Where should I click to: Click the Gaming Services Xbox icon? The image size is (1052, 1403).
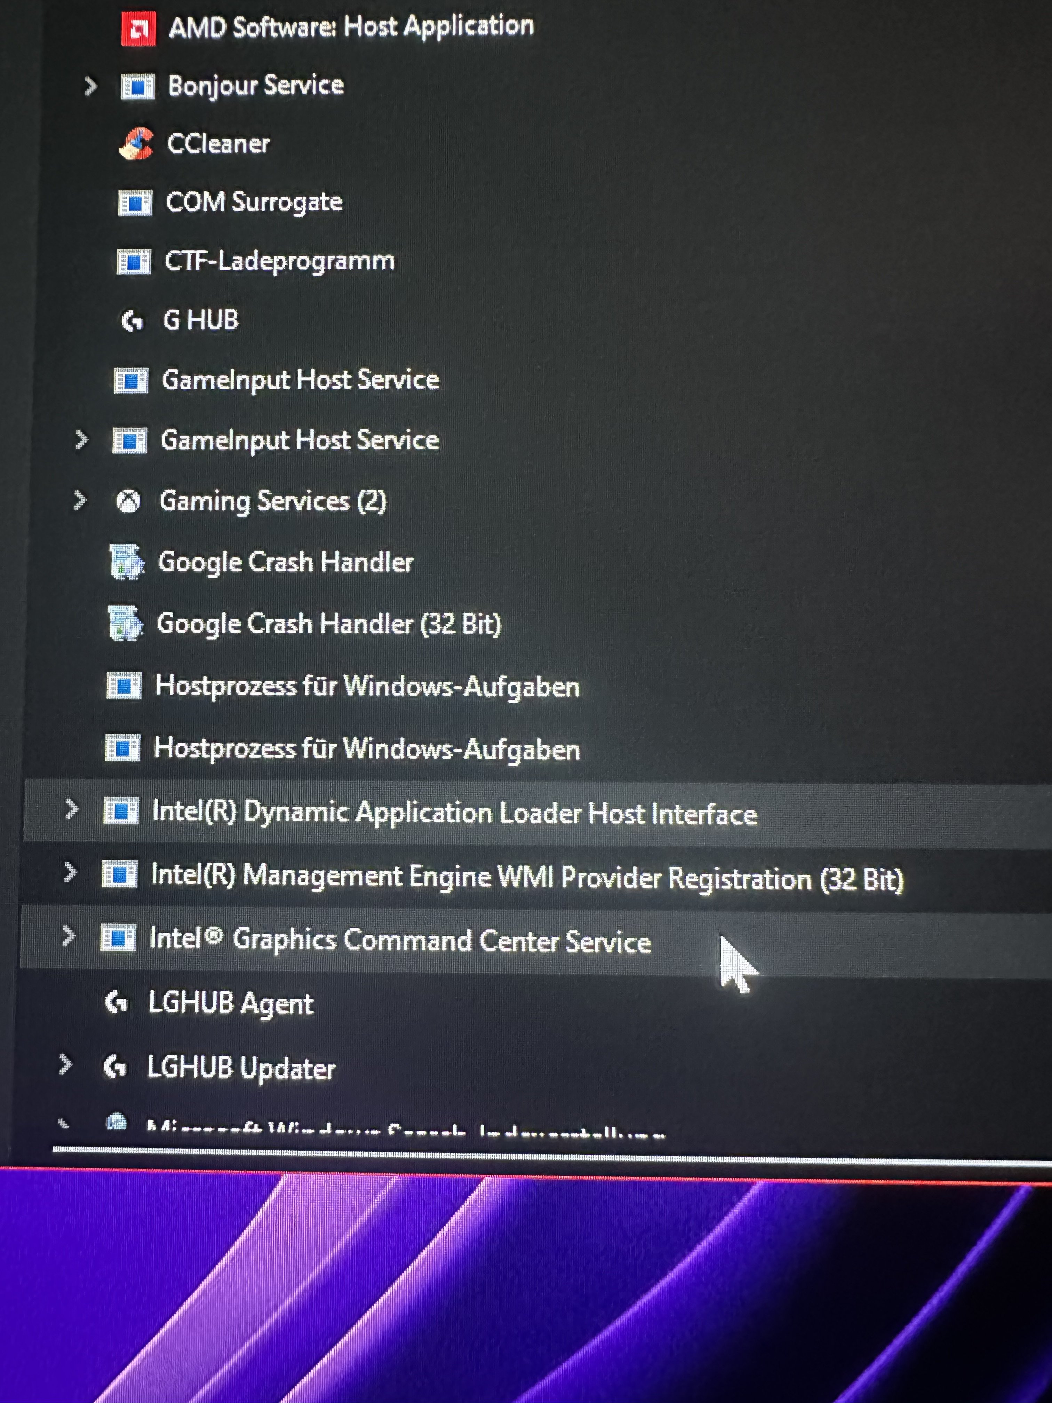tap(128, 501)
